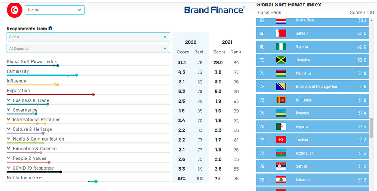Select the Nigeria ranking row
Viewport: 377px width, 191px height.
313,47
